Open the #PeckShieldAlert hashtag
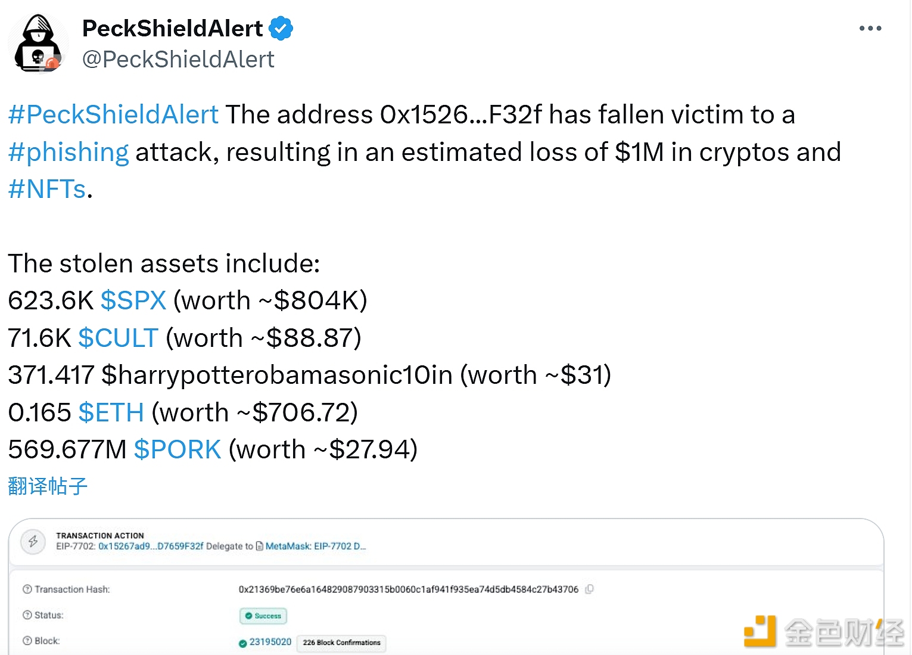 coord(113,114)
